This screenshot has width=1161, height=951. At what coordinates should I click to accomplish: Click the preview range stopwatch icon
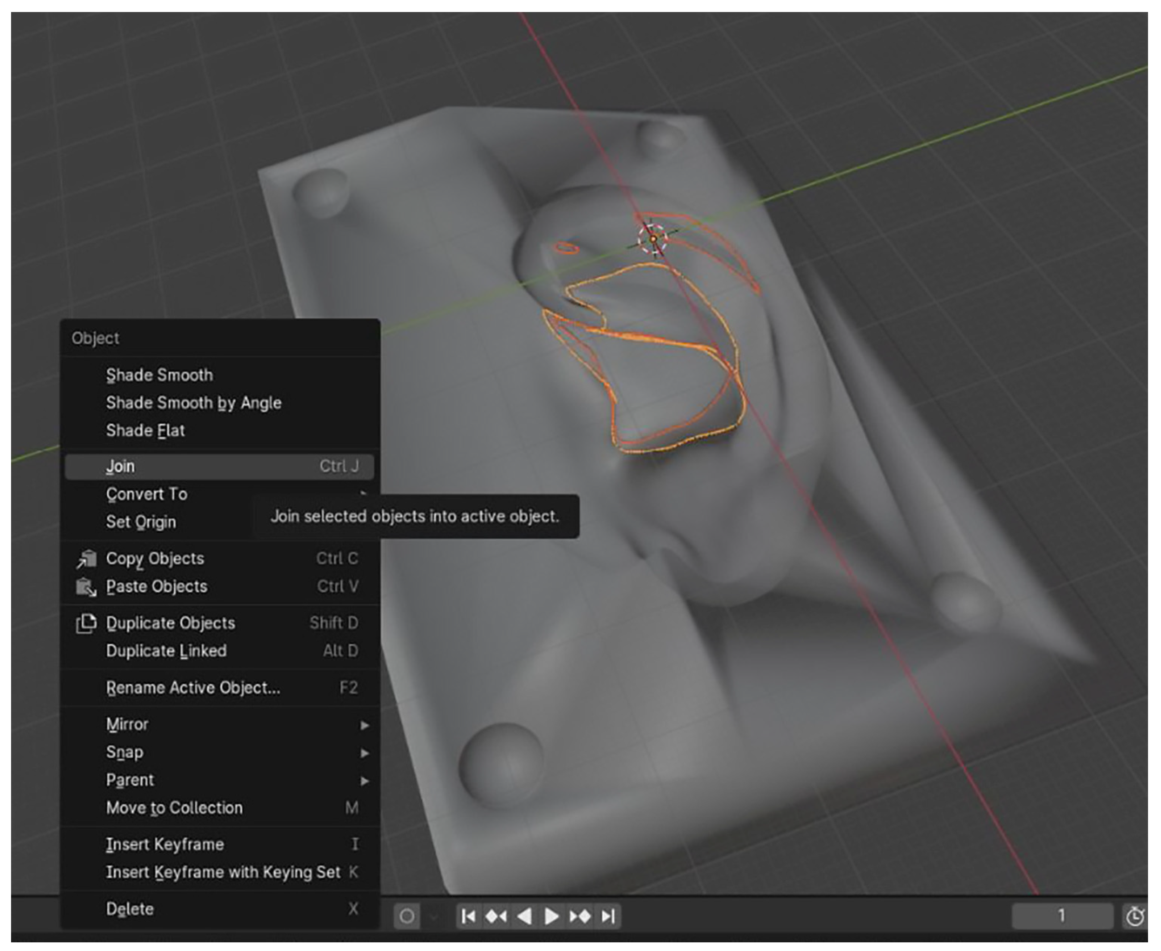tap(1135, 916)
